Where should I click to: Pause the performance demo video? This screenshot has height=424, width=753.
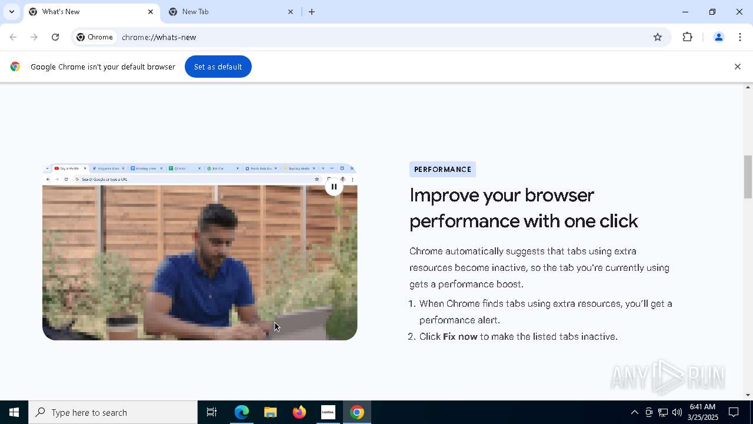[x=334, y=187]
